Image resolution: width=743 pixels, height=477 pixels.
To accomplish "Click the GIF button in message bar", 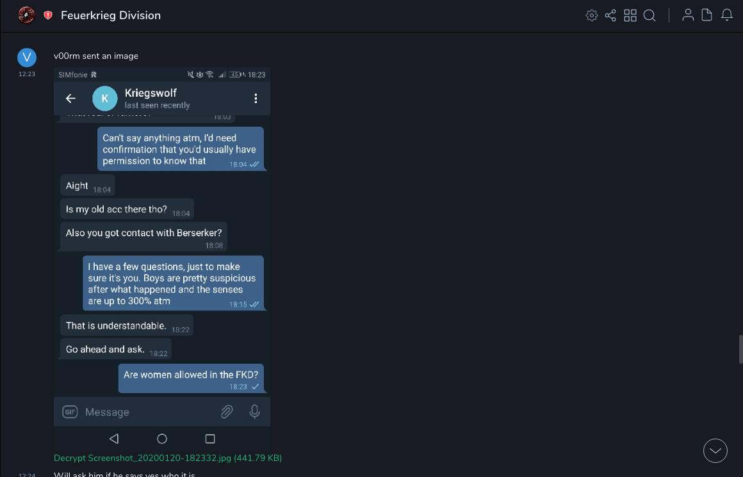I will (x=70, y=412).
